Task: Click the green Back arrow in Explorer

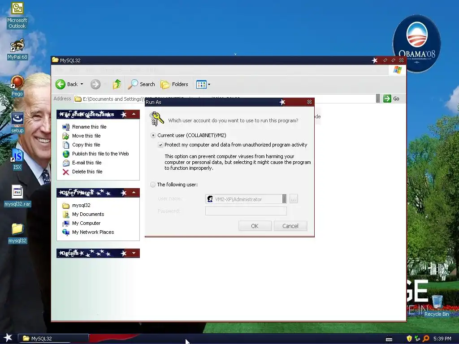Action: pos(61,84)
